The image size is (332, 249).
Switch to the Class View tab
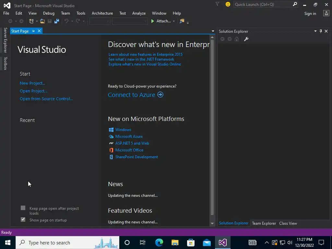(x=288, y=223)
